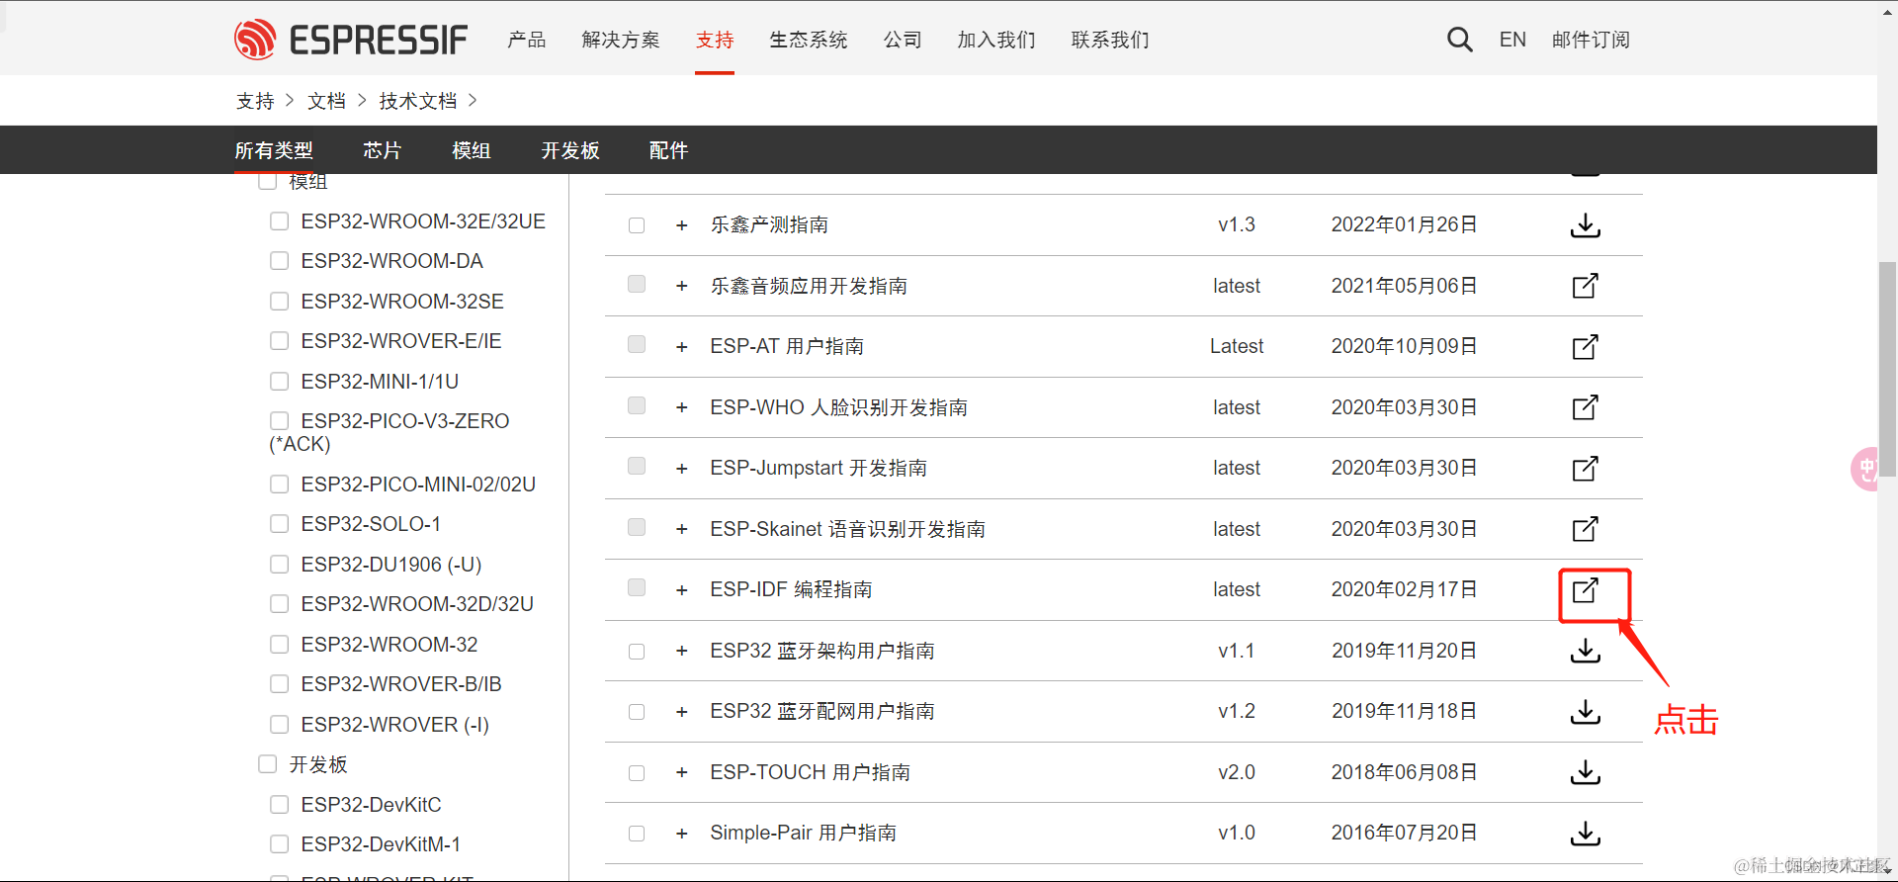Open ESP-Skainet 语音识别开发指南 external link icon
This screenshot has width=1898, height=882.
pyautogui.click(x=1585, y=529)
